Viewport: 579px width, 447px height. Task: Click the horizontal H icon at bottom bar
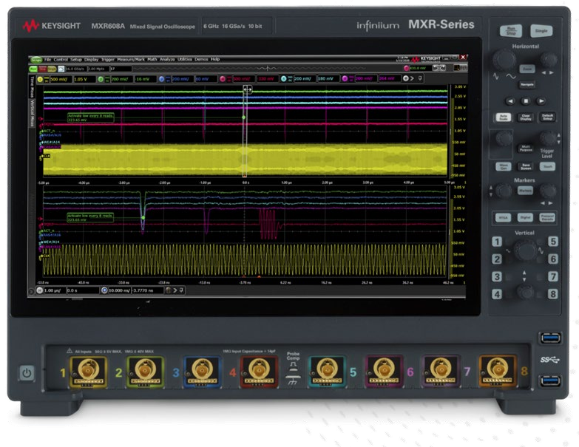point(39,290)
